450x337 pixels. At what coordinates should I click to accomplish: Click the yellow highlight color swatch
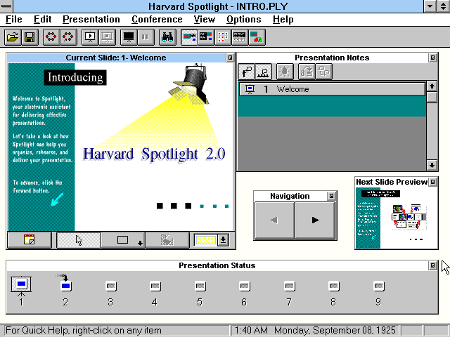click(205, 240)
